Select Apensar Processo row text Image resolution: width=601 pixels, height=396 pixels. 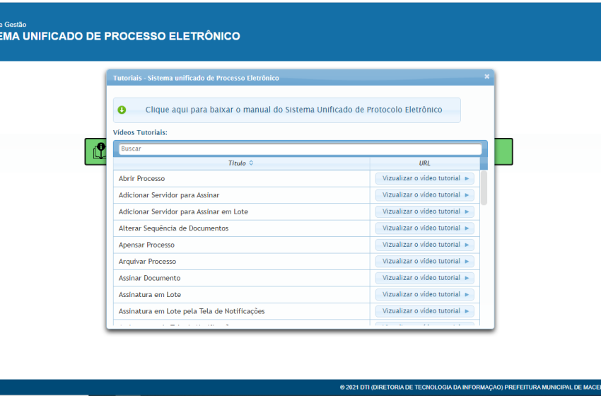[x=146, y=245]
